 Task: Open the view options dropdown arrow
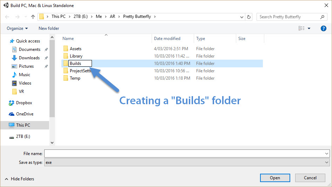pos(309,28)
